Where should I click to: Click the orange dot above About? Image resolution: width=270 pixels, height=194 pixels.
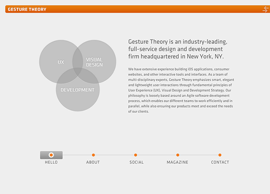click(93, 155)
